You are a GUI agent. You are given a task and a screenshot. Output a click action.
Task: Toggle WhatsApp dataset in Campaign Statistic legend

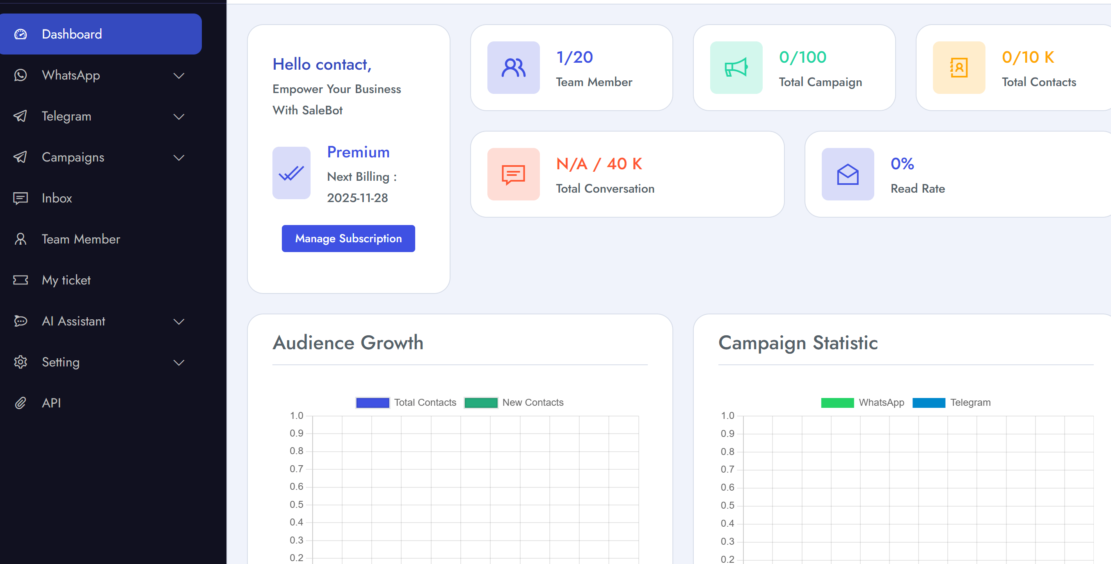pyautogui.click(x=862, y=403)
